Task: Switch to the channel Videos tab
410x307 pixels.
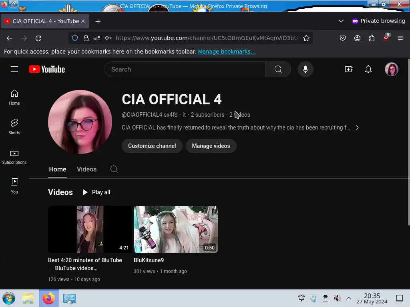Action: pyautogui.click(x=86, y=169)
